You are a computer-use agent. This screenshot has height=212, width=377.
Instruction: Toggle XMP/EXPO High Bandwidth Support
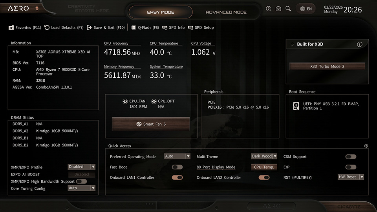[x=81, y=181]
